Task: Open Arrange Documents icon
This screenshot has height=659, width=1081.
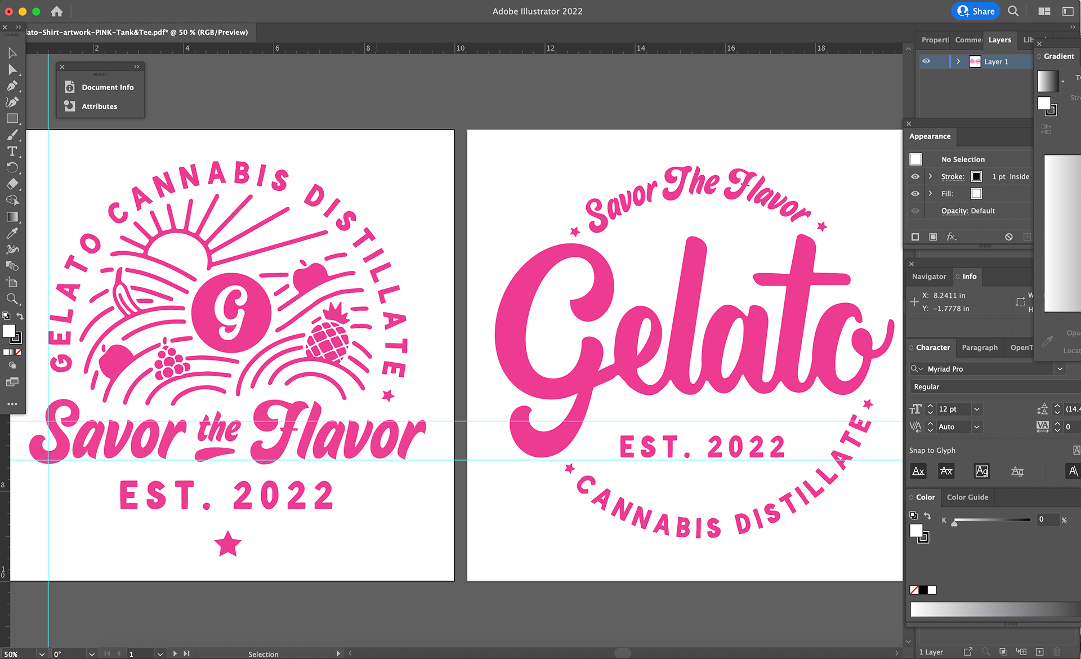Action: [1044, 11]
